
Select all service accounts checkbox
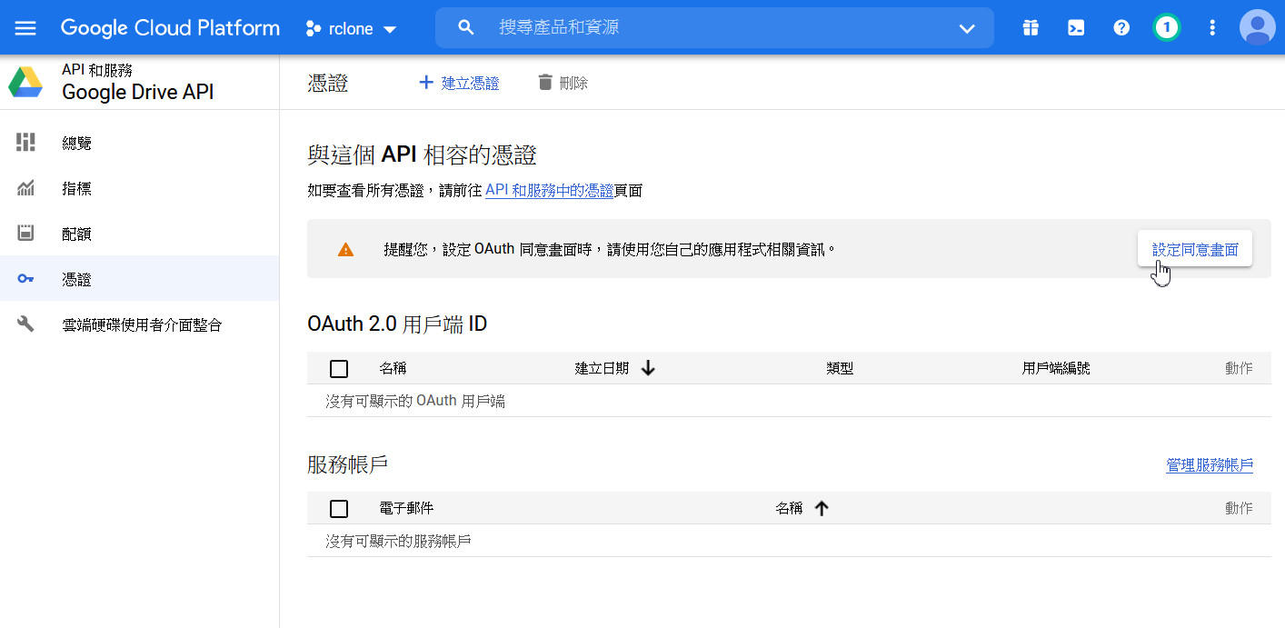(339, 509)
